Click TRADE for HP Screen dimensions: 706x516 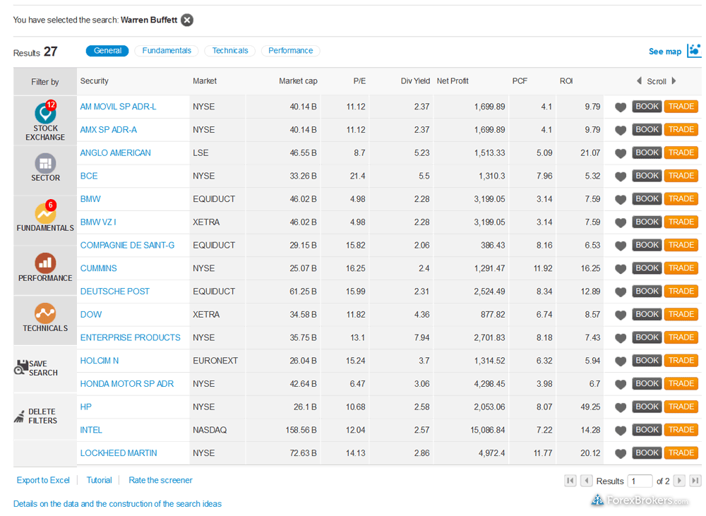click(x=681, y=407)
